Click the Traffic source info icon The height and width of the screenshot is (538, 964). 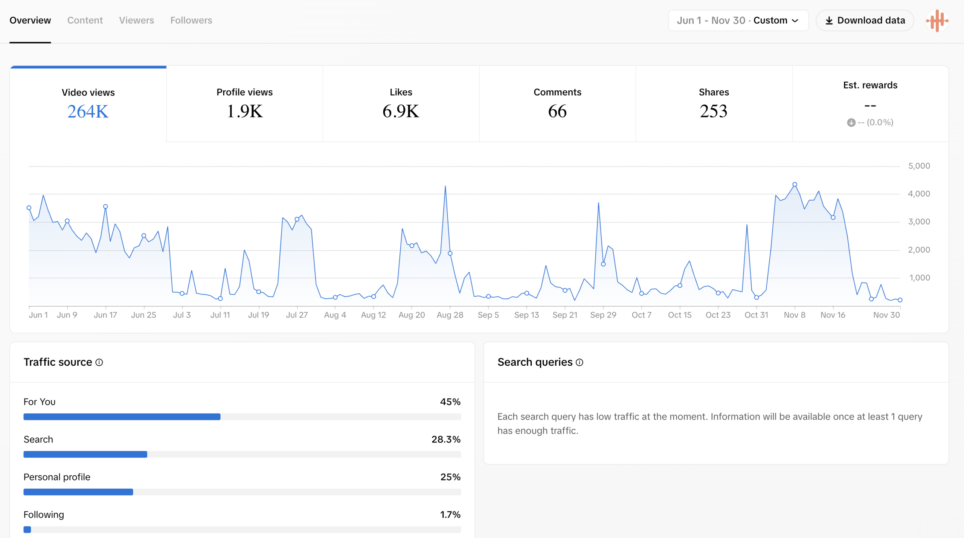click(99, 362)
